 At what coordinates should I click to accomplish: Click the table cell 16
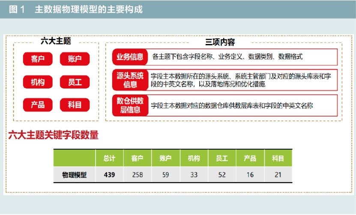point(250,175)
